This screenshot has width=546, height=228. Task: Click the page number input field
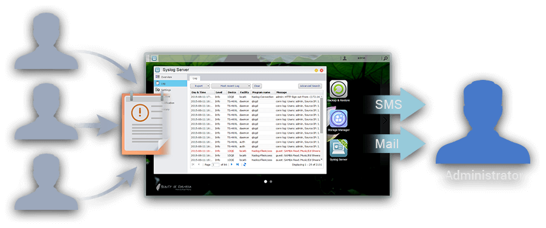point(216,164)
